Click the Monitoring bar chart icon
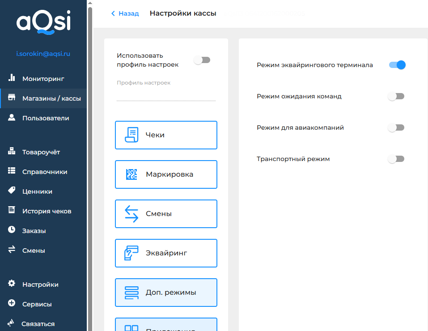Image resolution: width=428 pixels, height=331 pixels. click(x=12, y=78)
